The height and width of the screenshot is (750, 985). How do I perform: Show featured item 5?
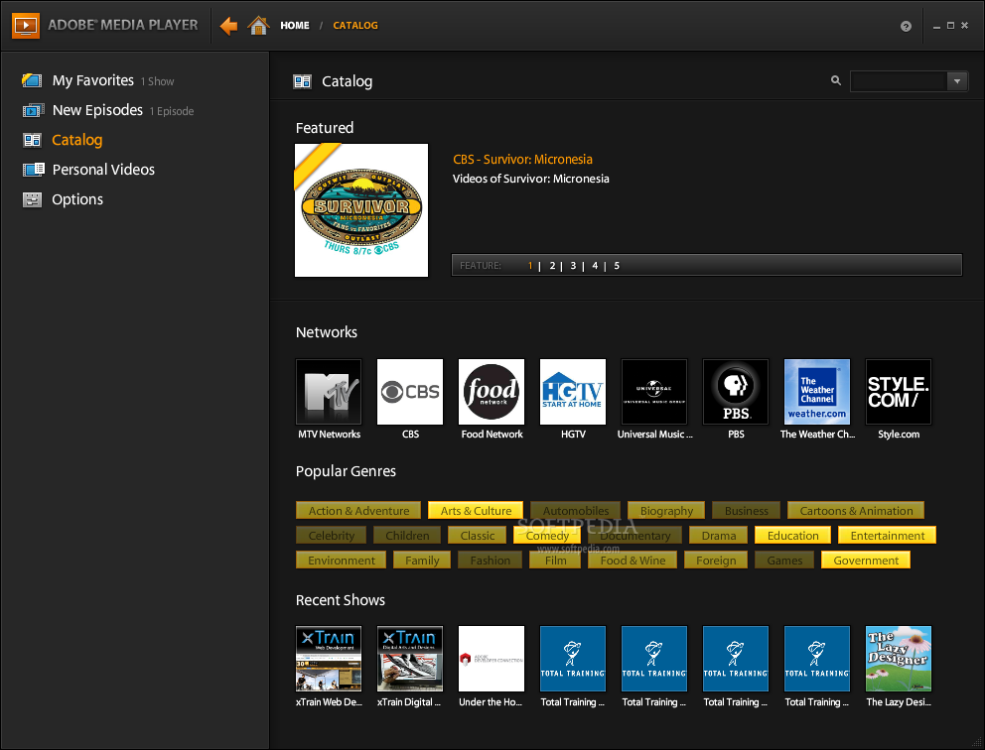tap(617, 266)
